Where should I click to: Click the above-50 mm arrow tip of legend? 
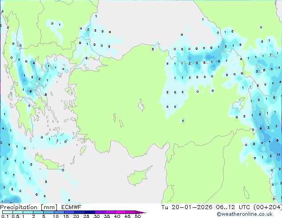pyautogui.click(x=141, y=212)
